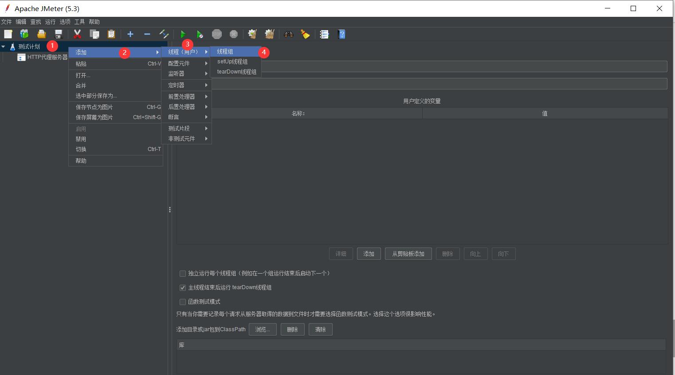The width and height of the screenshot is (675, 375).
Task: Choose setUp线程组 from the submenu
Action: pyautogui.click(x=235, y=62)
